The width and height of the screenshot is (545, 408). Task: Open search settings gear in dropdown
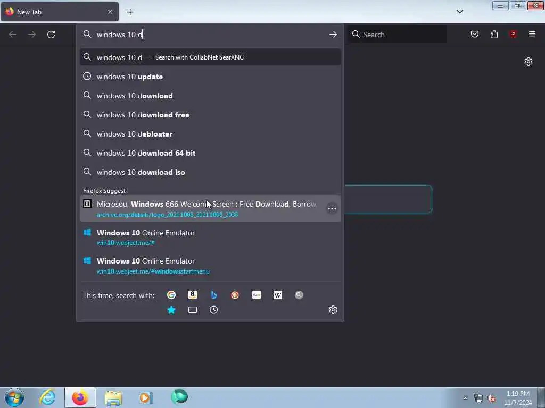333,310
